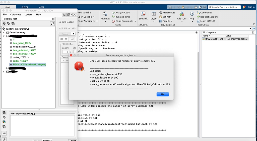
Task: Click OK in error dialog
Action: click(163, 94)
